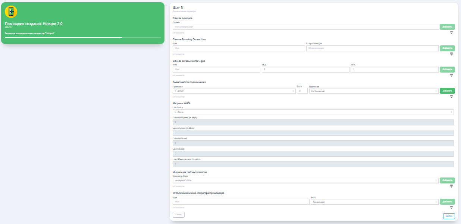Click the 3gpp network Имя field
Image resolution: width=461 pixels, height=224 pixels.
217,70
